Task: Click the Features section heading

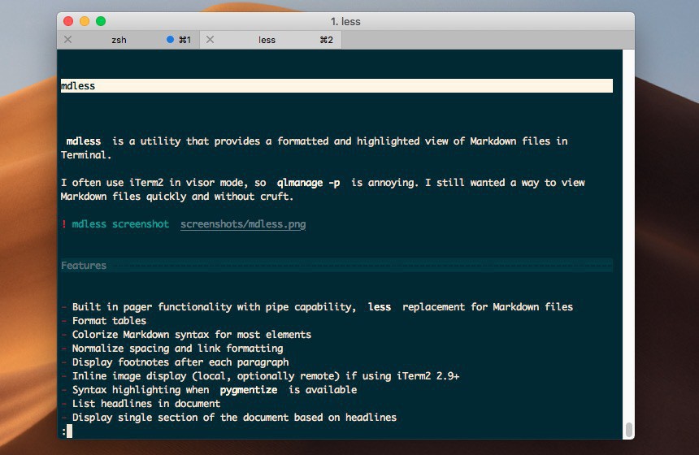Action: (84, 266)
